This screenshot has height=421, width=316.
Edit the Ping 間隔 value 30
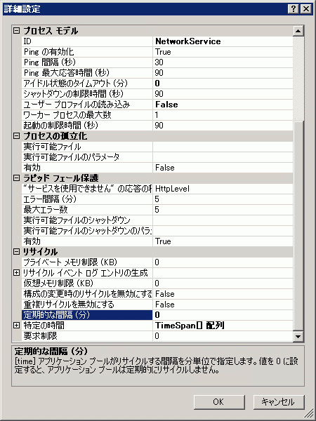(x=223, y=62)
